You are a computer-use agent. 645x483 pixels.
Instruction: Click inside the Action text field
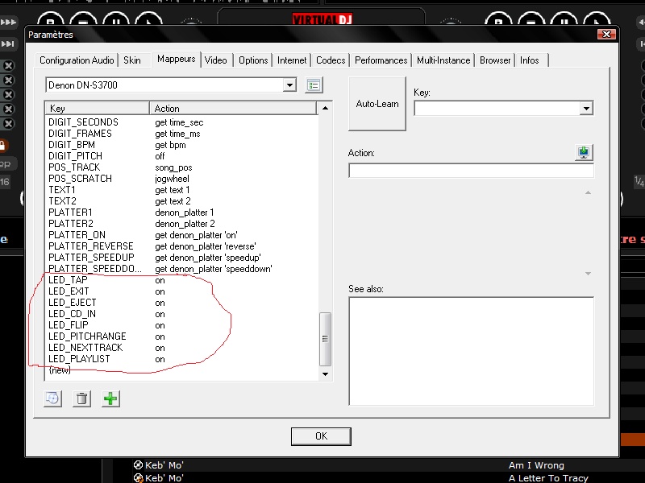click(x=470, y=171)
